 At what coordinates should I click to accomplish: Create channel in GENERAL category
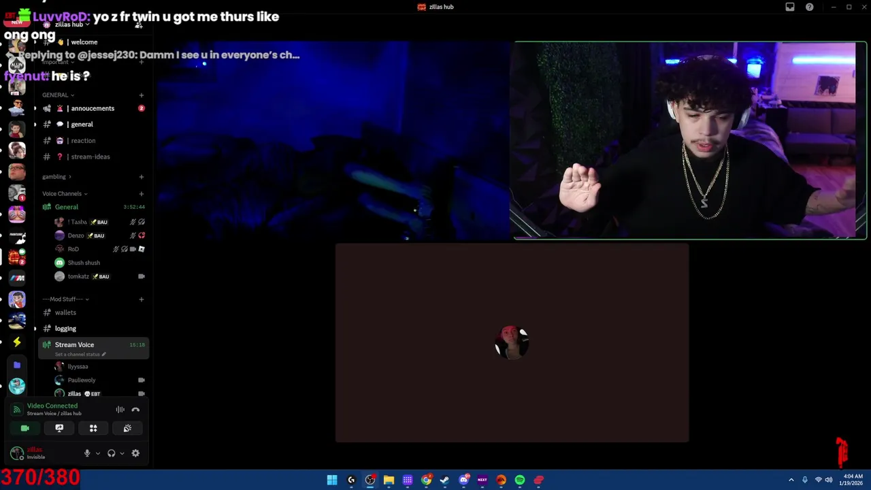142,95
